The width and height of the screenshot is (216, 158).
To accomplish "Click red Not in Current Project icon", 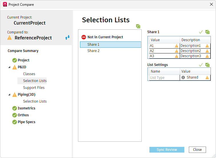I will (84, 37).
